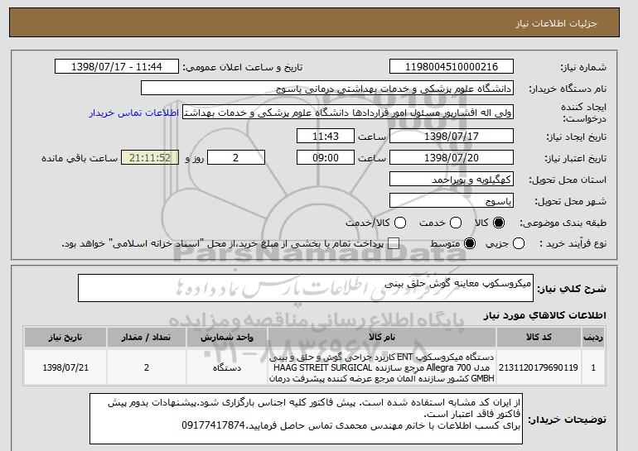Toggle the اسناد خزانه اسلامی payment checkbox

394,243
